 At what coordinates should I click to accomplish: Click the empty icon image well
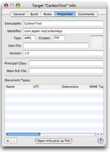(x=97, y=42)
